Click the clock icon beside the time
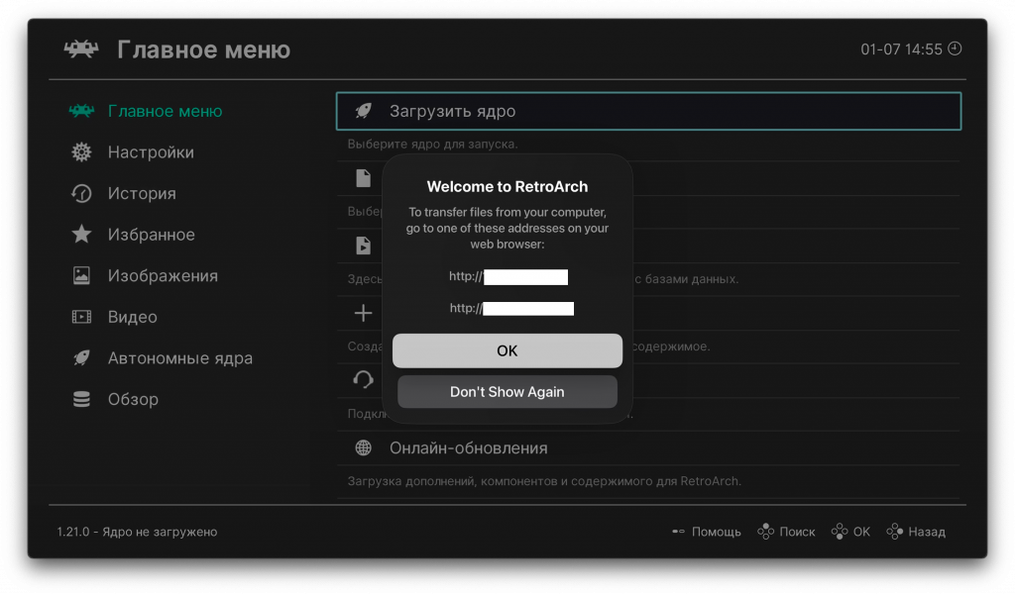Image resolution: width=1015 pixels, height=595 pixels. click(955, 49)
